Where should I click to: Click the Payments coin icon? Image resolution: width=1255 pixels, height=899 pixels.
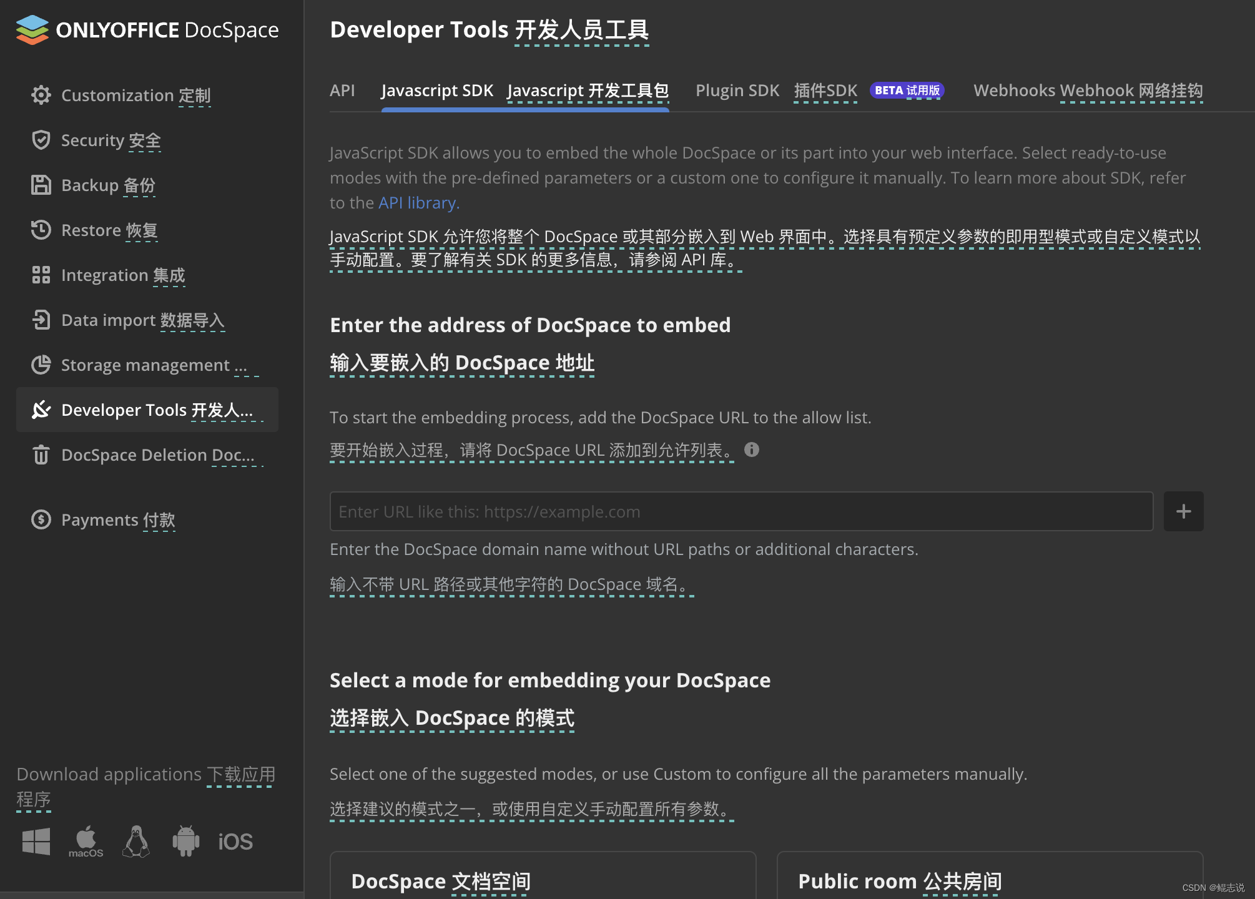41,519
